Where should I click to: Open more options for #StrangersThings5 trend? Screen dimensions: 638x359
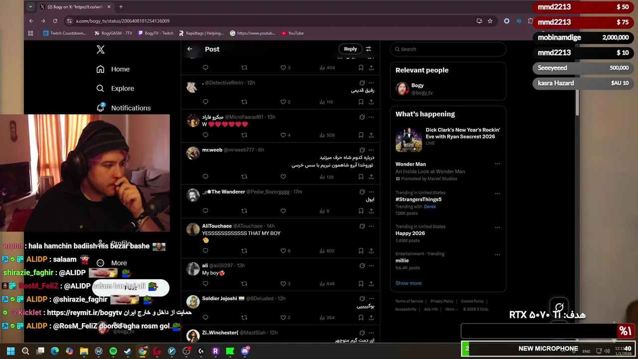pyautogui.click(x=497, y=193)
